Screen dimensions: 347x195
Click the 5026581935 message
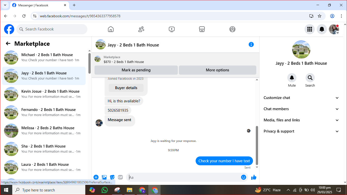[x=118, y=110]
